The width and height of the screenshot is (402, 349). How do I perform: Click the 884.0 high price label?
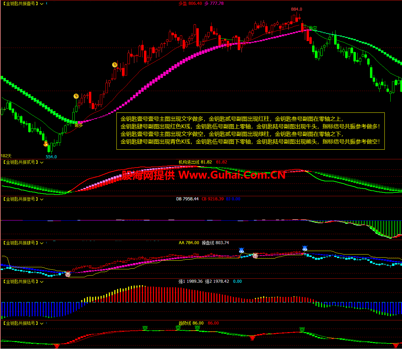pyautogui.click(x=296, y=9)
